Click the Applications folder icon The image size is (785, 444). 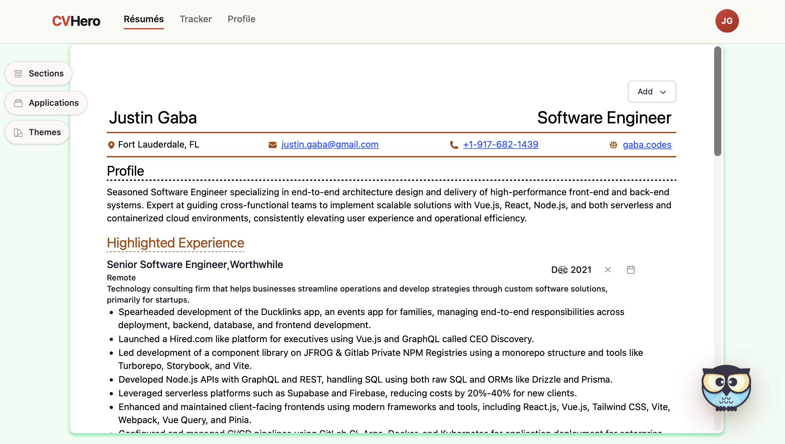[18, 103]
